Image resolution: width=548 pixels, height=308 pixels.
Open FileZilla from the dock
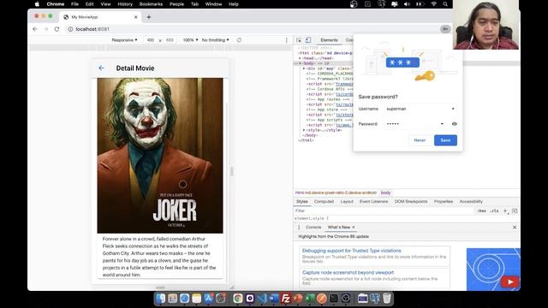point(286,299)
